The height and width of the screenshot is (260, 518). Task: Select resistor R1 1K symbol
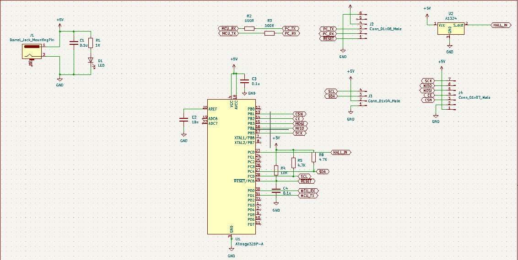pos(91,43)
